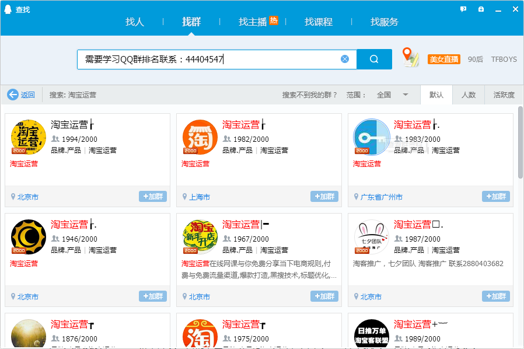Screen dimensions: 524x349
Task: Open the map location pin icon
Action: coord(410,58)
